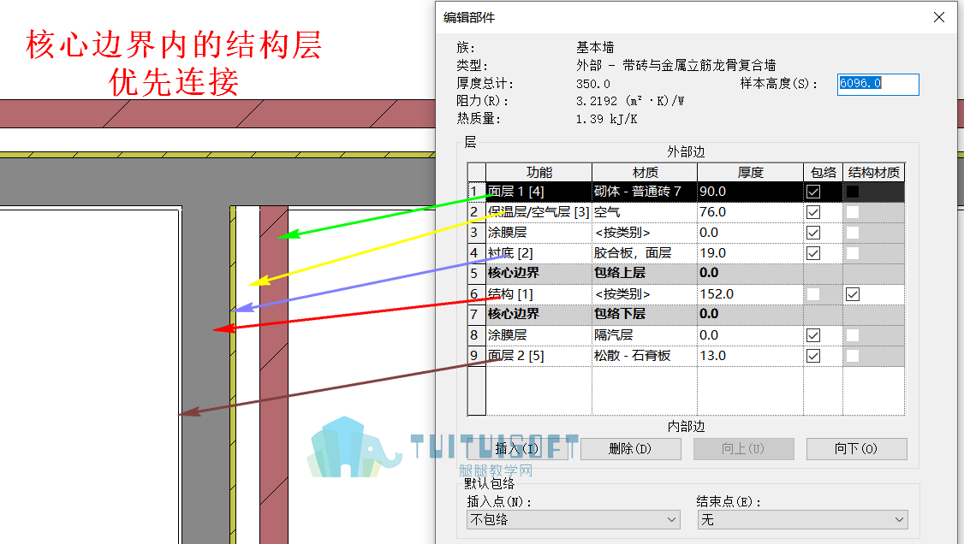Click the 材质 column header
The height and width of the screenshot is (544, 964).
coord(645,173)
